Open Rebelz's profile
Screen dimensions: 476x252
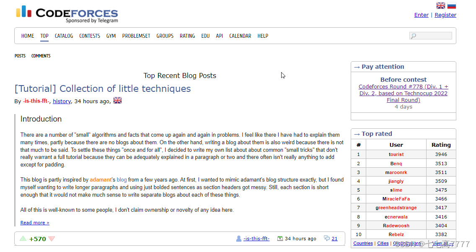396,234
